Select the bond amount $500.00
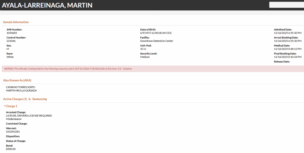 (x=11, y=149)
